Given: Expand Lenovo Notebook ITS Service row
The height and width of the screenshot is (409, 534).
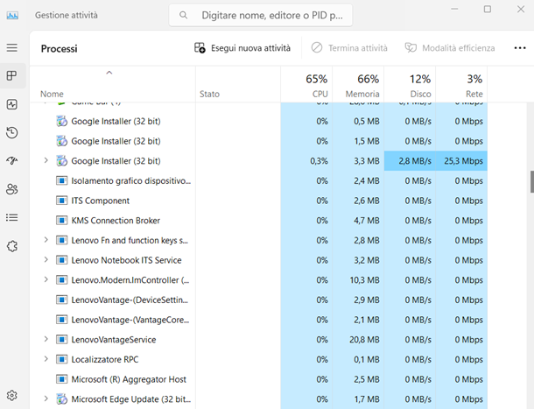Looking at the screenshot, I should tap(46, 260).
